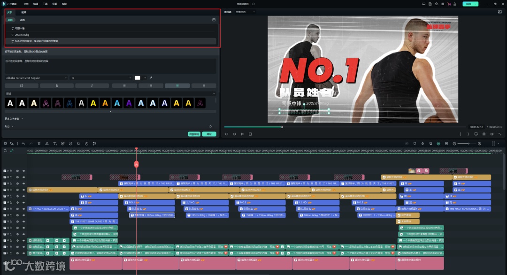This screenshot has height=275, width=507.
Task: Click the save preset icon in text panel
Action: tap(214, 20)
